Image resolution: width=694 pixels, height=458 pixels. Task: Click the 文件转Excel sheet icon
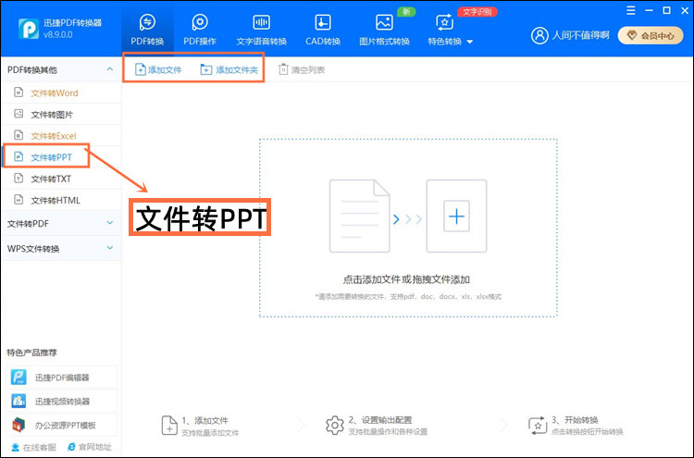tap(19, 134)
